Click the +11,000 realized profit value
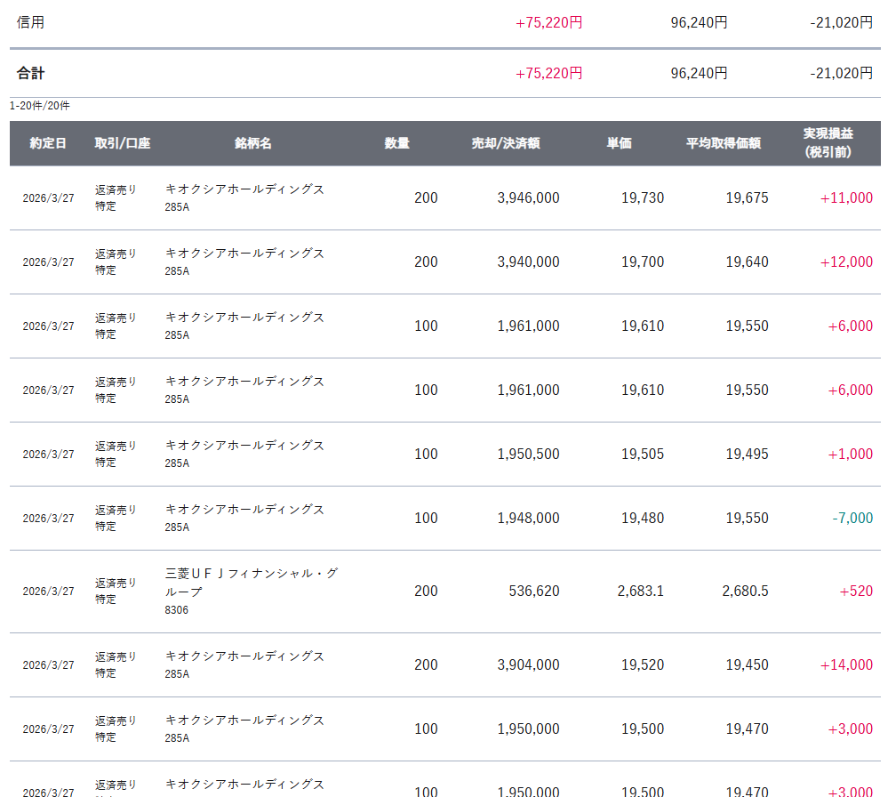The height and width of the screenshot is (797, 888). click(x=846, y=197)
